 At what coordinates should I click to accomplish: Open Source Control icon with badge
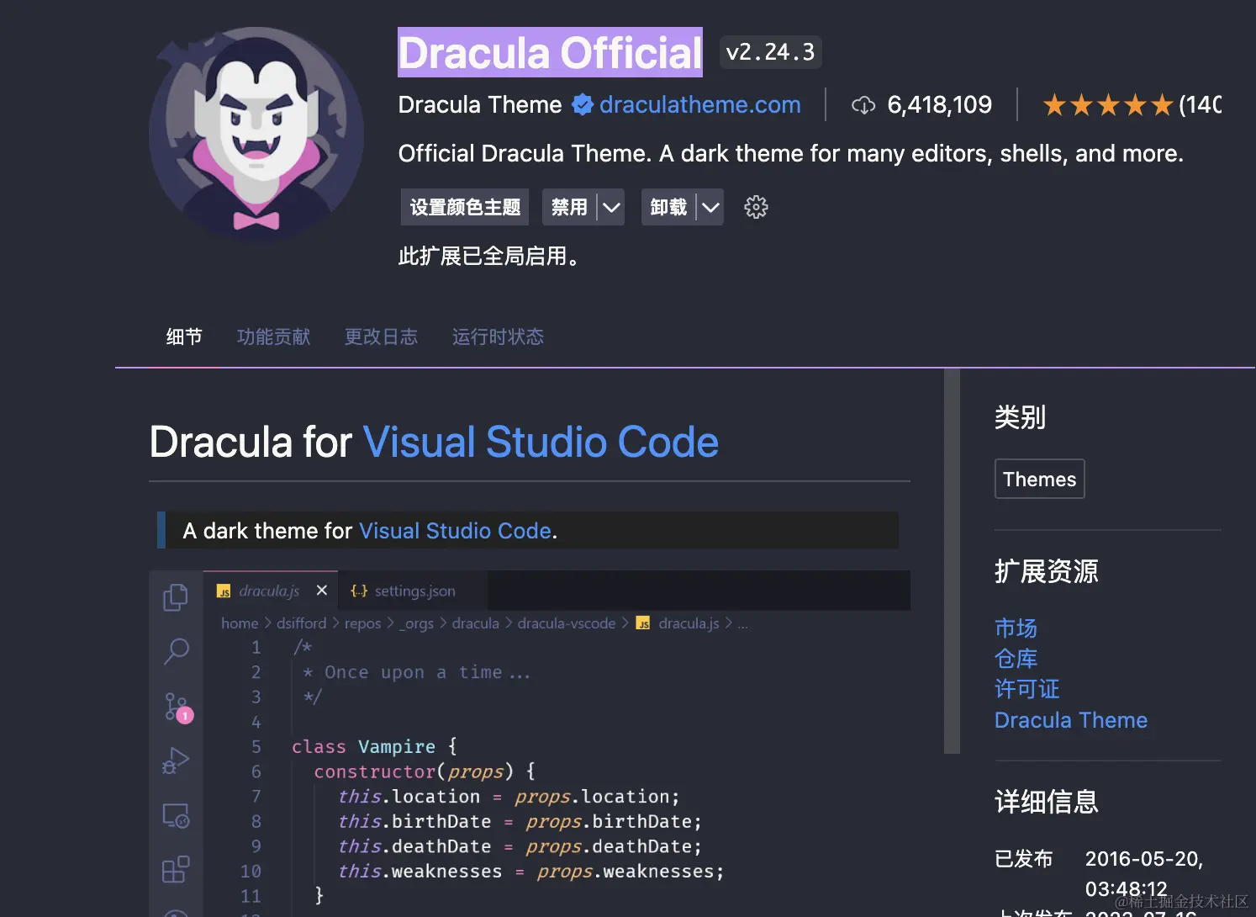[x=177, y=708]
